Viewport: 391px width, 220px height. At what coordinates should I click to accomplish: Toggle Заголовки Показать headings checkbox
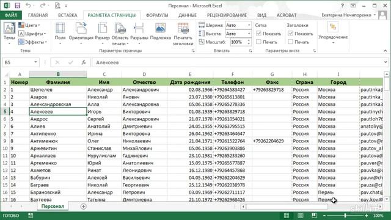[291, 34]
